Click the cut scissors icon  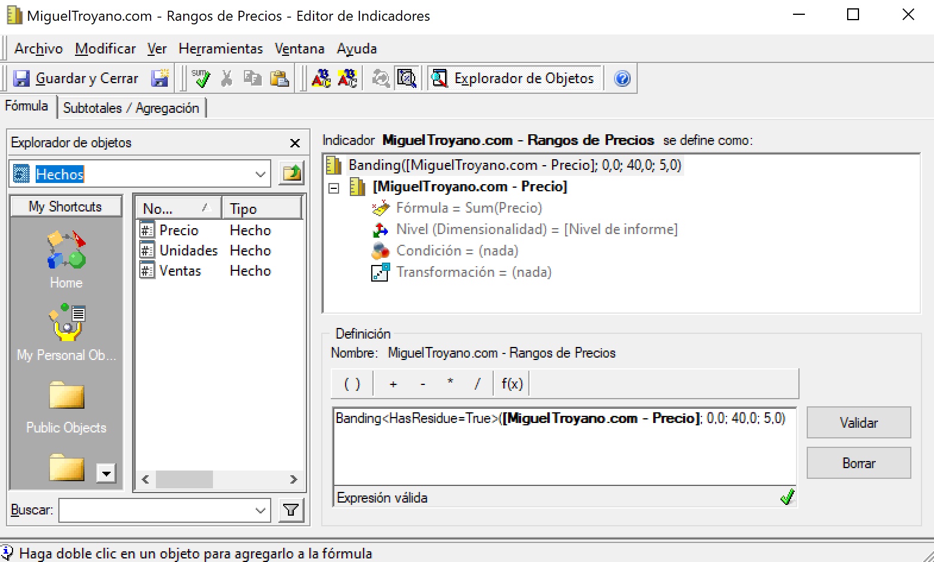point(227,78)
